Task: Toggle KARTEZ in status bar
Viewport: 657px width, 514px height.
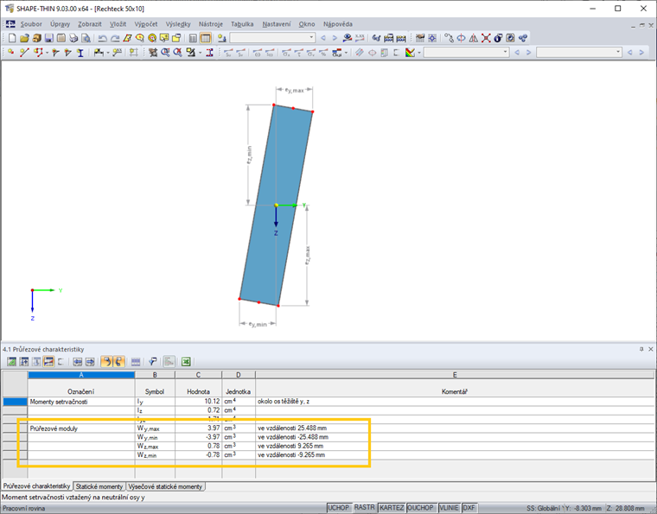Action: tap(392, 508)
